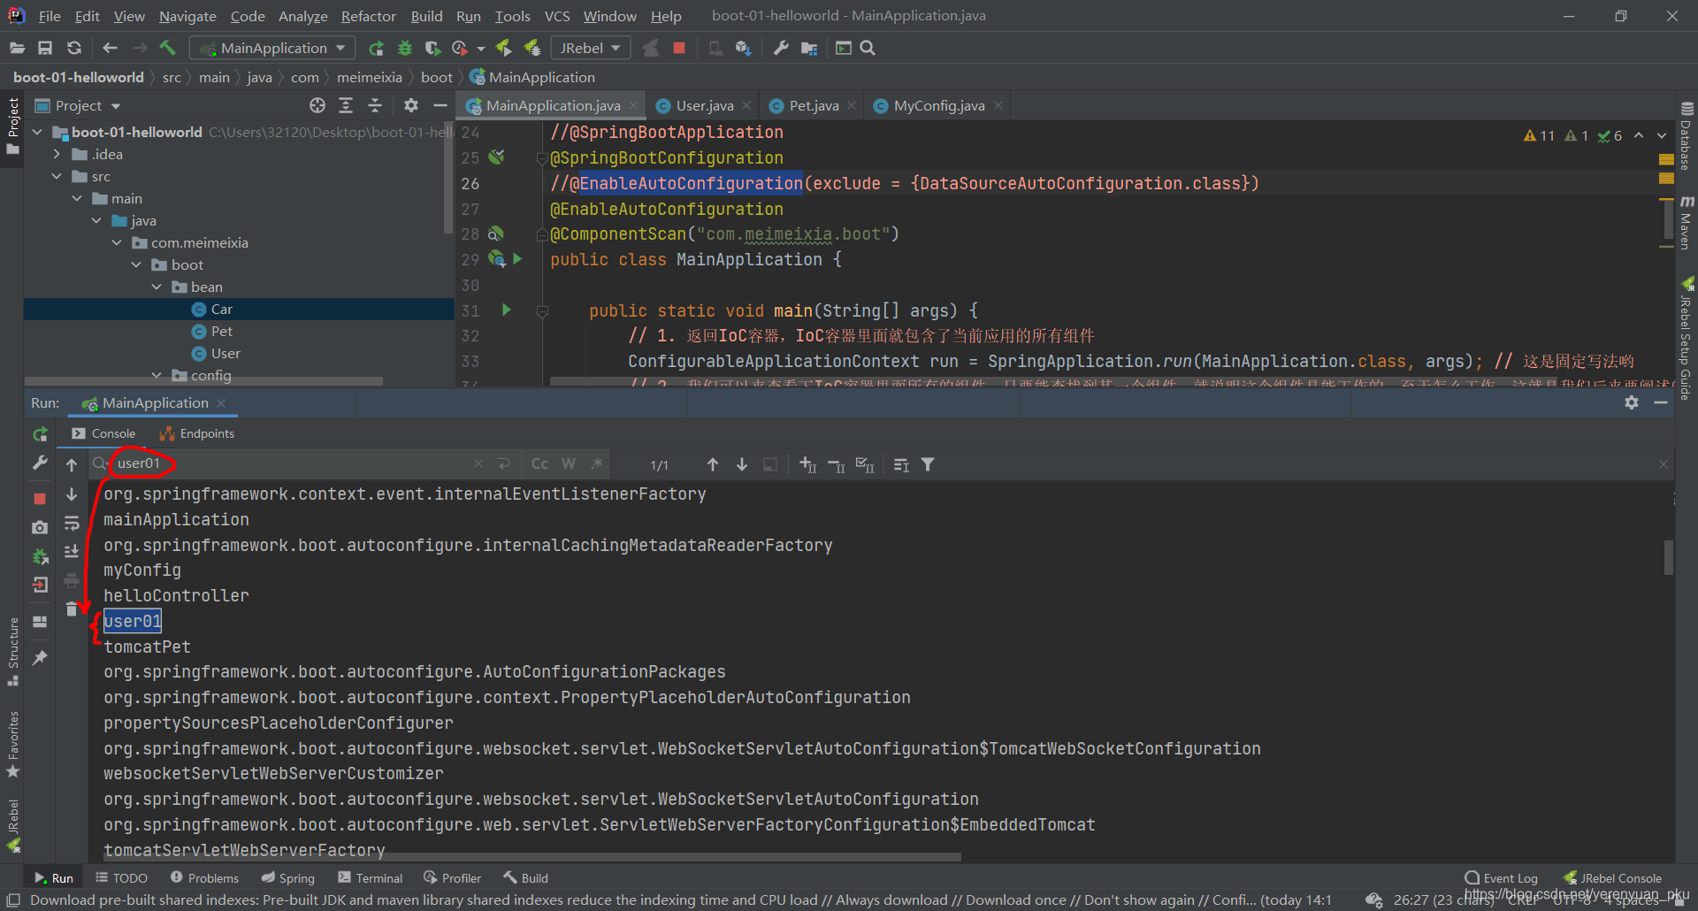Click Expand All in the Project panel
Screen dimensions: 1698x911
346,105
